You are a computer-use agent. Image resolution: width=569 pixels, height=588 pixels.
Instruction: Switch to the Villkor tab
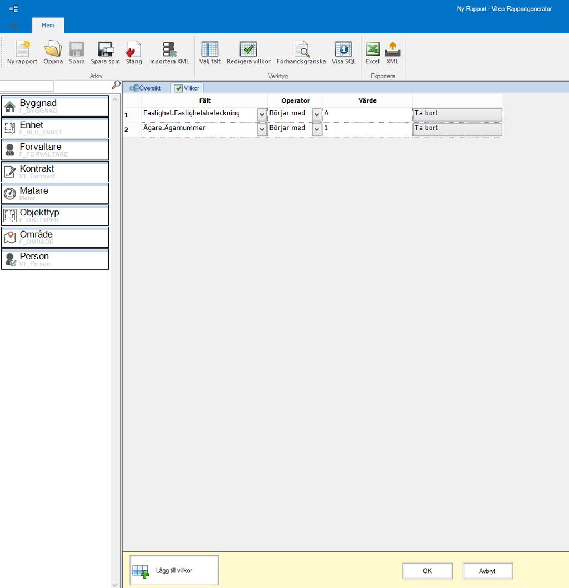click(187, 88)
